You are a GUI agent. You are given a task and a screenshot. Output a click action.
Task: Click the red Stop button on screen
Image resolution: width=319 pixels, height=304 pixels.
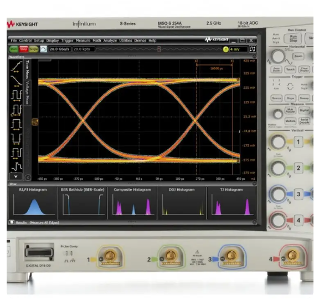click(x=24, y=49)
